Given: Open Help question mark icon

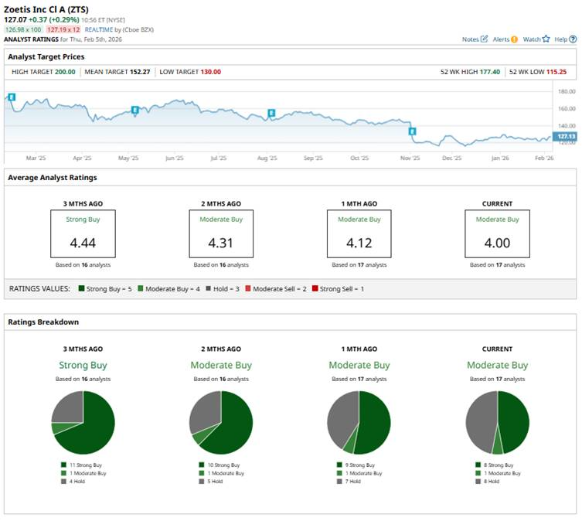Looking at the screenshot, I should click(x=573, y=39).
